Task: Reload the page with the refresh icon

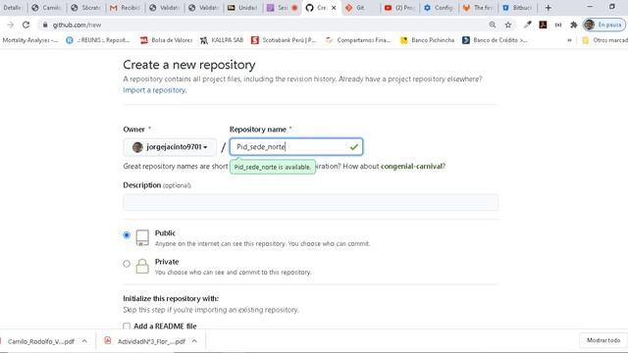Action: [26, 25]
